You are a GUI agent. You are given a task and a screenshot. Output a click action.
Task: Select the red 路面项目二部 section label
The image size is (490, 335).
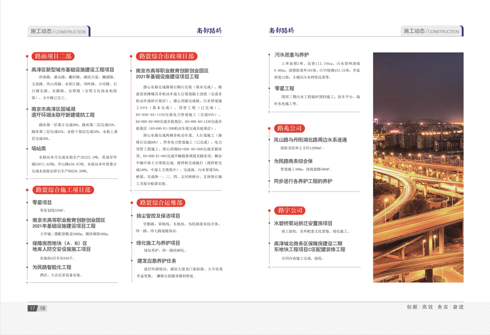click(53, 56)
